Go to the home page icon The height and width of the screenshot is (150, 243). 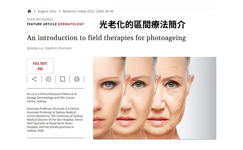29,11
